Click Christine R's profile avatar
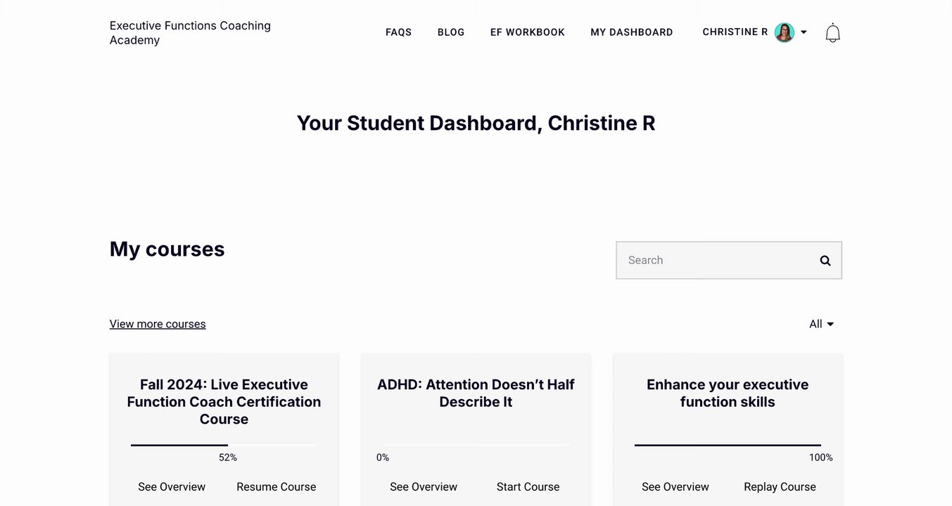Screen dimensions: 952x506 [784, 32]
